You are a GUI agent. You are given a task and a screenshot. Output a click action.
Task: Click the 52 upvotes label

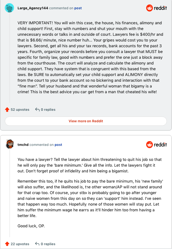[x=20, y=109]
